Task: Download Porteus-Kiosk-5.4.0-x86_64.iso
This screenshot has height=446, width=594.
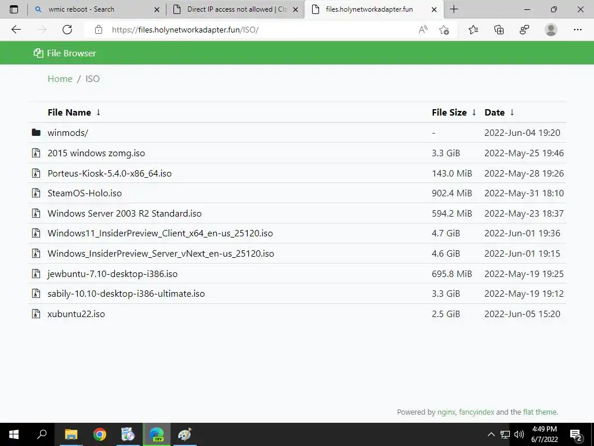Action: [x=110, y=173]
